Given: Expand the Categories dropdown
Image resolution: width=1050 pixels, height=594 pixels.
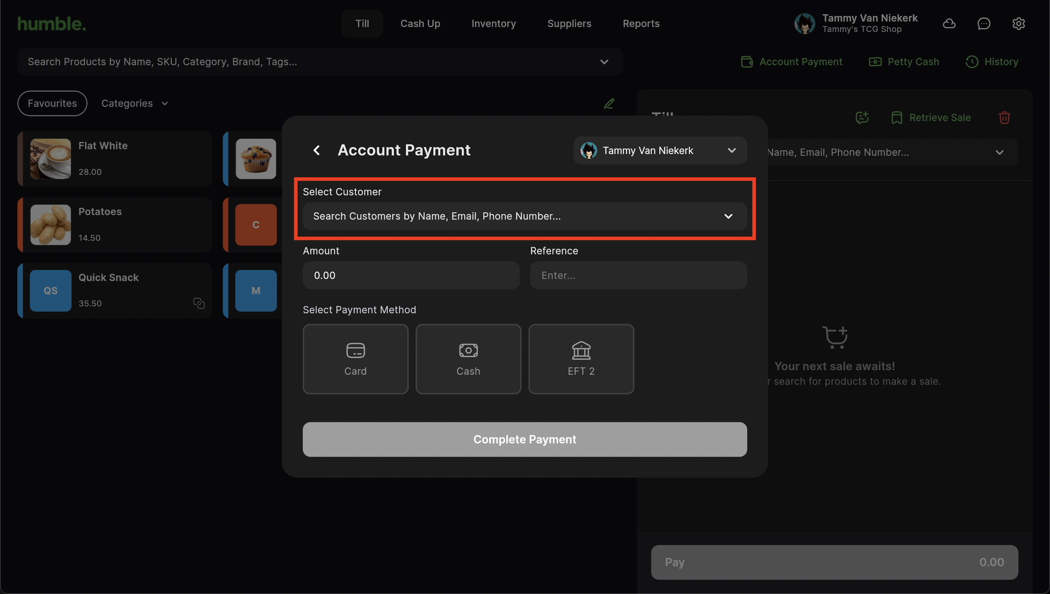Looking at the screenshot, I should [x=134, y=104].
